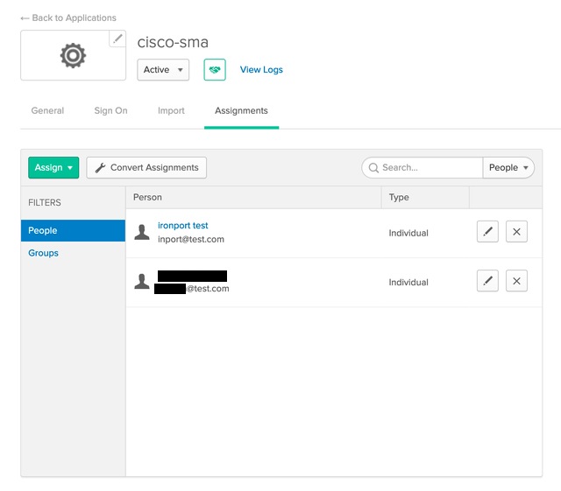Edit the ironport test assignment

[487, 232]
